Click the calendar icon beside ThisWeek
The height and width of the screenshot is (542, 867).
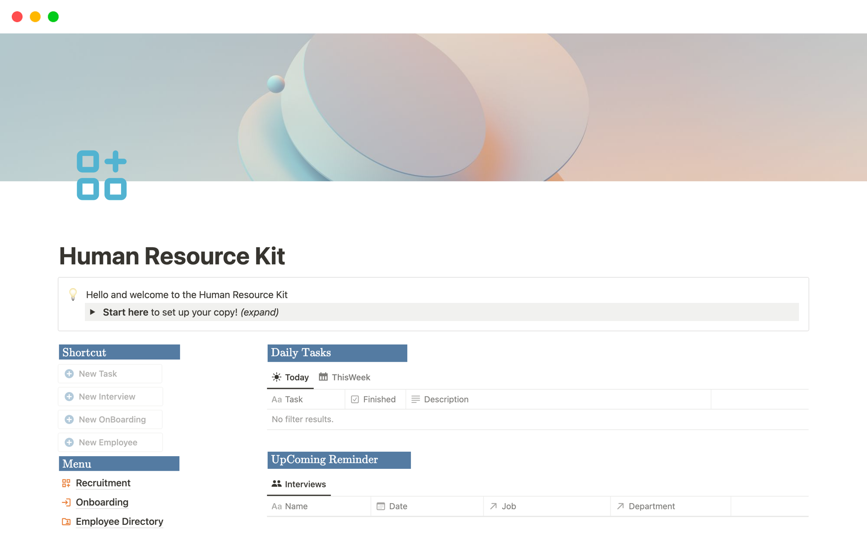(322, 377)
